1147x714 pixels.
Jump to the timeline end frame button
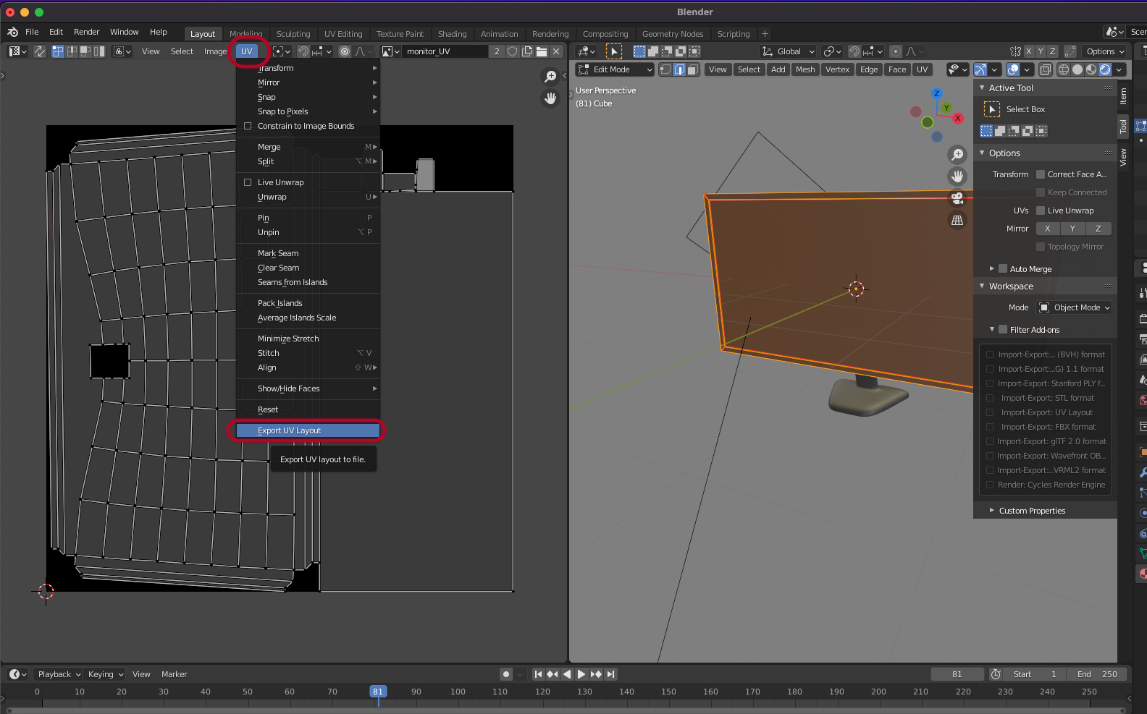pyautogui.click(x=610, y=674)
